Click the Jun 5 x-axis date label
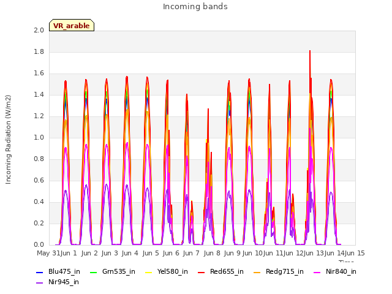The height and width of the screenshot is (294, 392). point(151,253)
